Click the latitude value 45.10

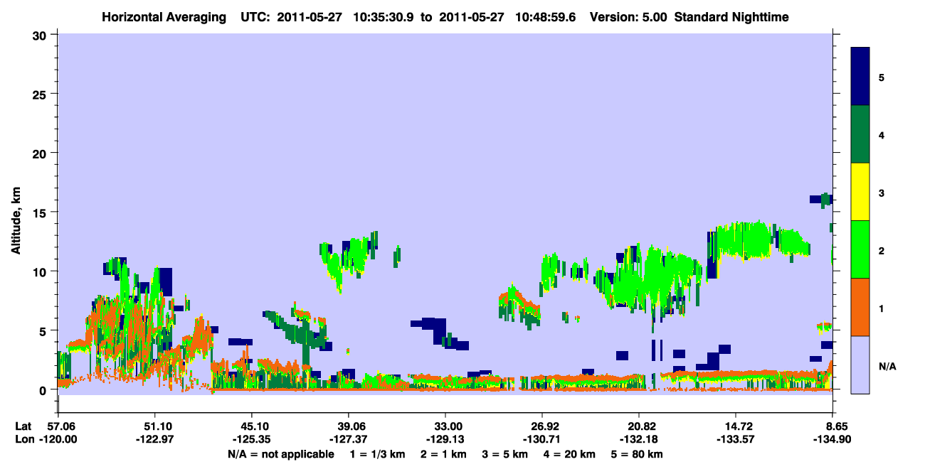point(251,426)
